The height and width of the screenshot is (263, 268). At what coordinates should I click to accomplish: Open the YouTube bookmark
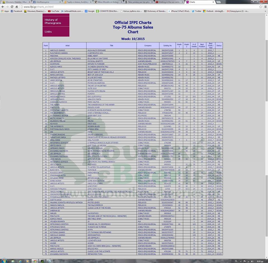click(54, 11)
